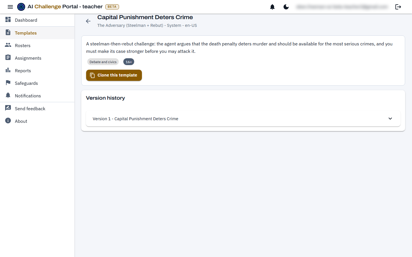Open the hamburger navigation menu
Screen dimensions: 412x257
coord(10,7)
